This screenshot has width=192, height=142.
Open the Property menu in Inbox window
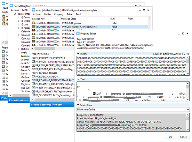click(59, 14)
